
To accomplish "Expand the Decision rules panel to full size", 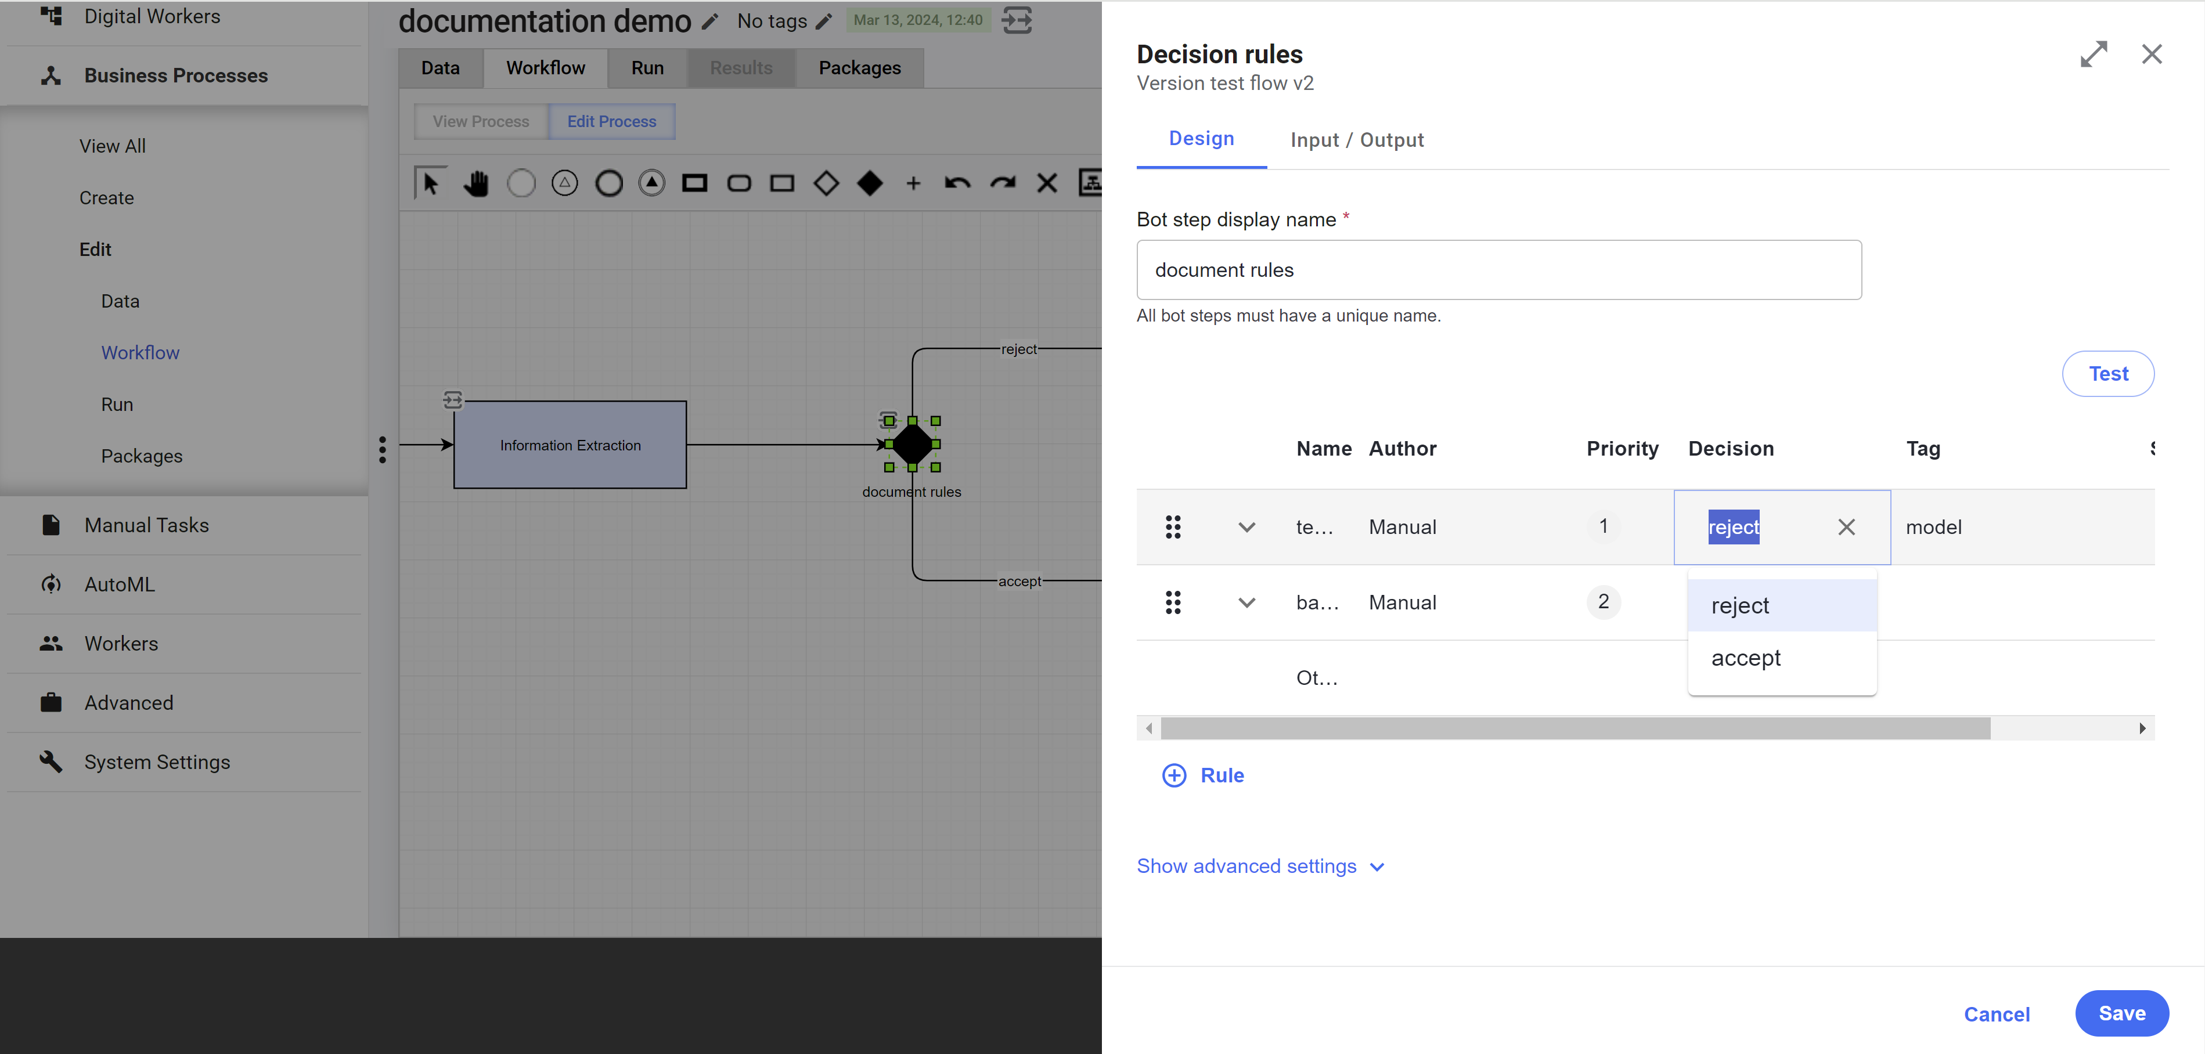I will point(2094,54).
